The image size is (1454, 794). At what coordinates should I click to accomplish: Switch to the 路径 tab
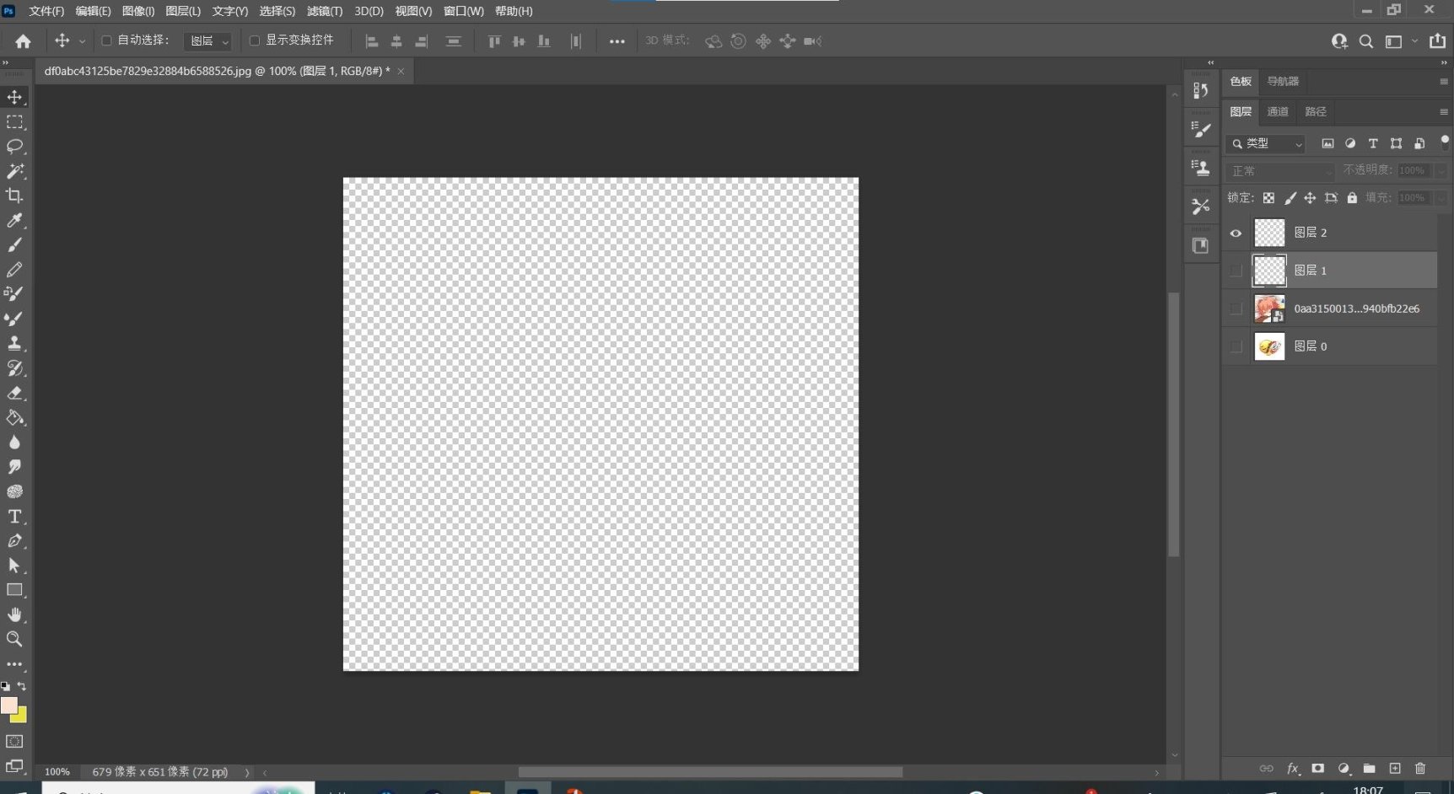click(1316, 112)
